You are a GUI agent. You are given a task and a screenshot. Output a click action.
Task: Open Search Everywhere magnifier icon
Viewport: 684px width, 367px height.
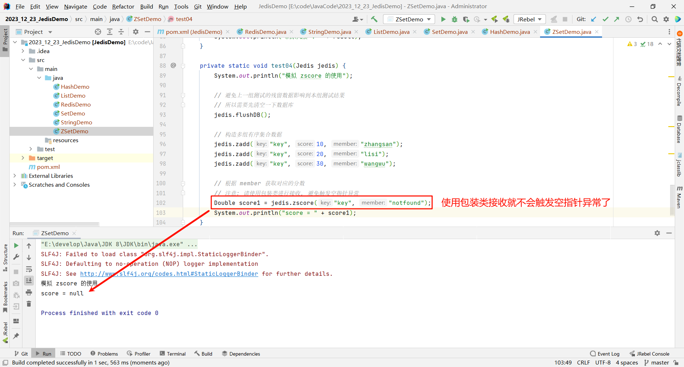click(x=654, y=19)
